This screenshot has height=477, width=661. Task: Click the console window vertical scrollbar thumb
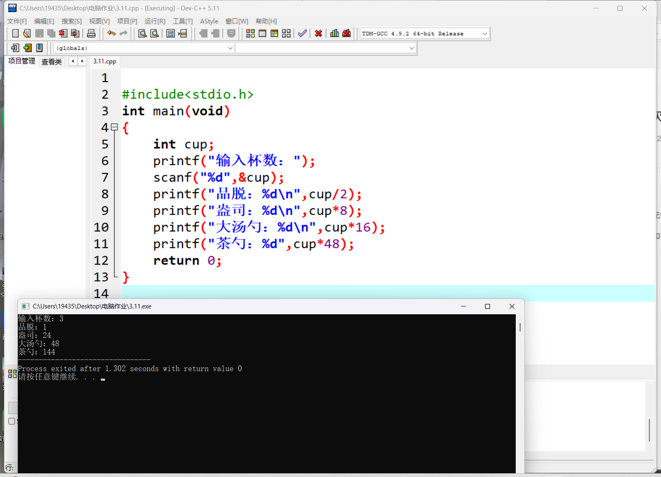click(x=520, y=327)
